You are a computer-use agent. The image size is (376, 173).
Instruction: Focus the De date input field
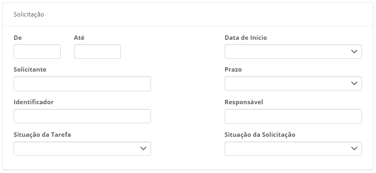click(x=37, y=51)
